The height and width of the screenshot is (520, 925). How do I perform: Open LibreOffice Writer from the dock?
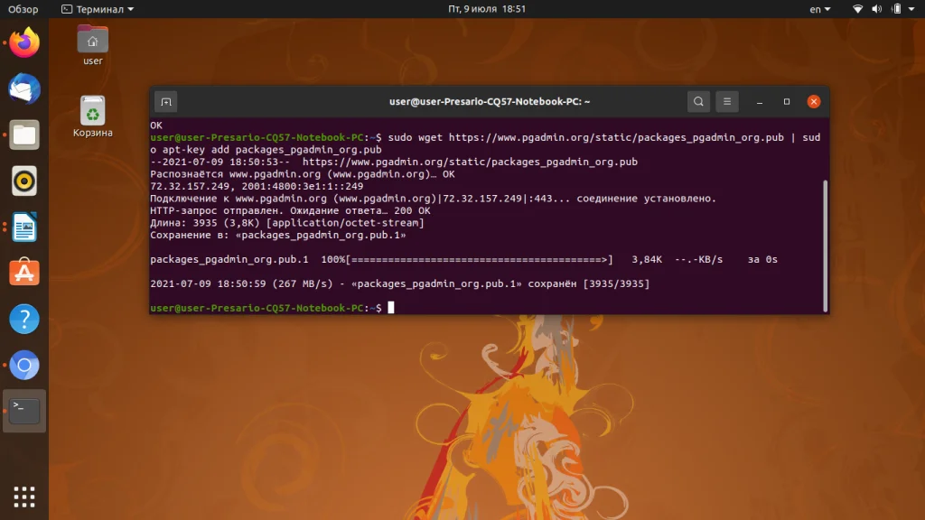(23, 227)
